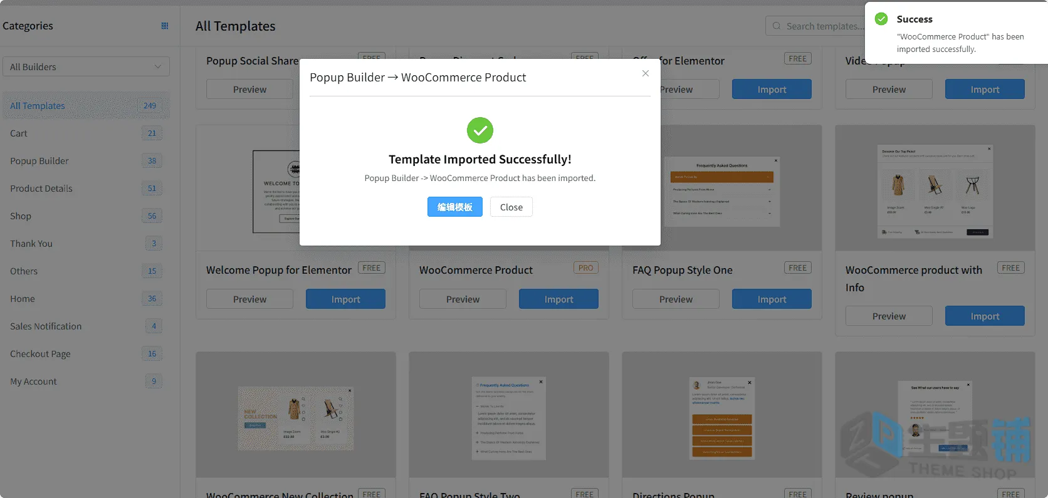Viewport: 1048px width, 498px height.
Task: Select Product Details category
Action: click(x=86, y=188)
